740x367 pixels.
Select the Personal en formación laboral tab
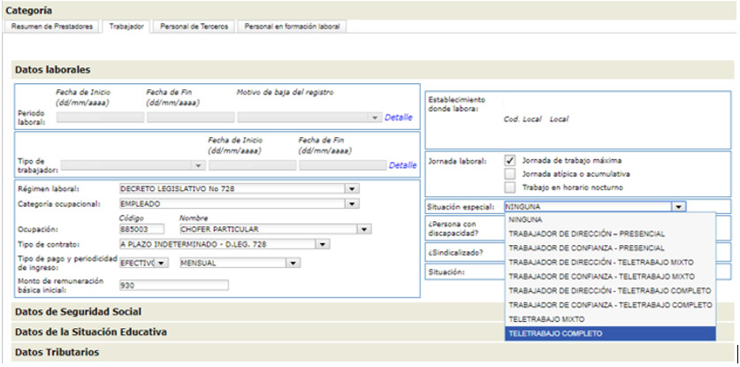click(x=292, y=27)
